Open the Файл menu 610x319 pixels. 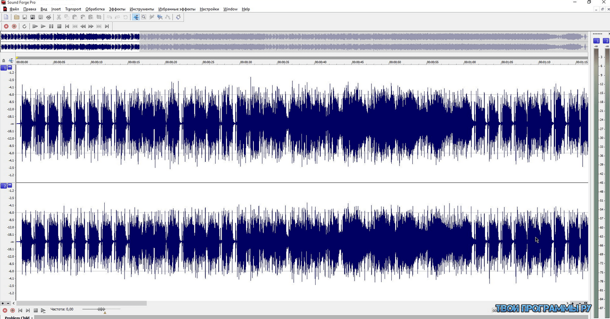click(14, 9)
